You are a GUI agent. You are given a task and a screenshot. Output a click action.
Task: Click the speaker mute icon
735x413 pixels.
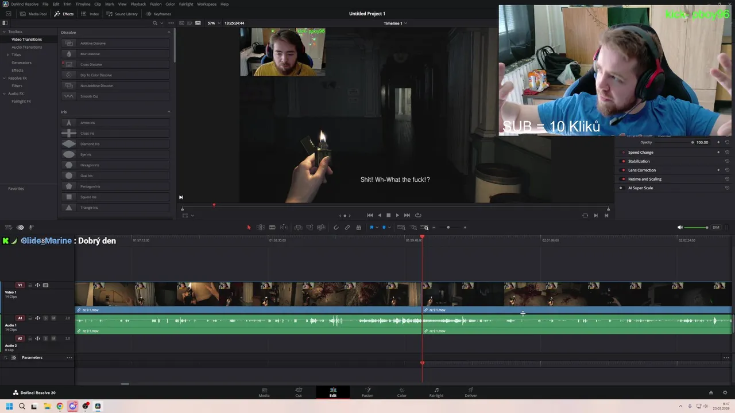point(680,228)
